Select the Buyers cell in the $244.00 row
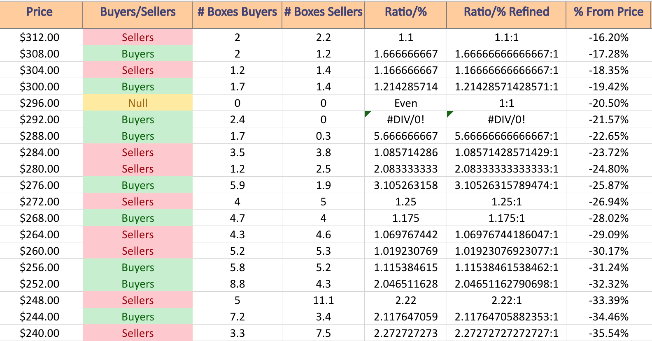The height and width of the screenshot is (341, 652). tap(137, 317)
